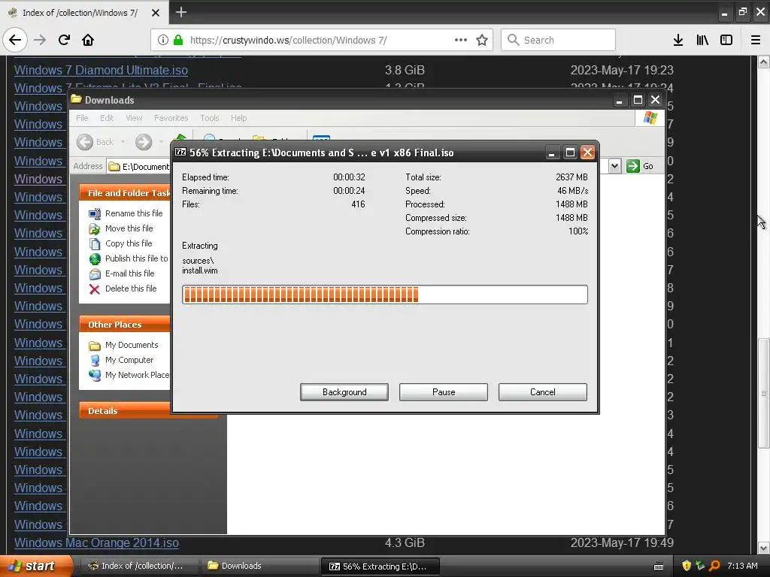Click browser page scrollbar up arrow
Image resolution: width=770 pixels, height=577 pixels.
(x=763, y=62)
